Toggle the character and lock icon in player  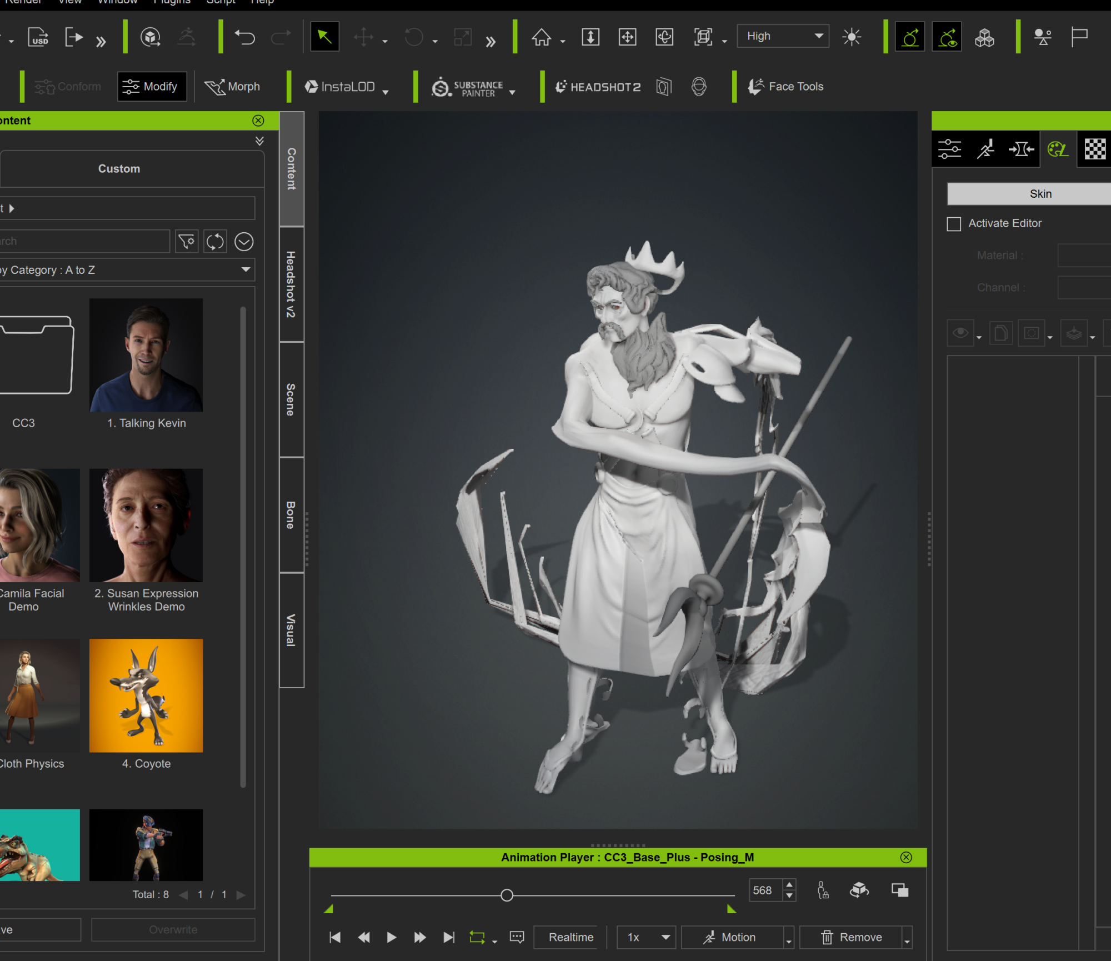pos(823,890)
